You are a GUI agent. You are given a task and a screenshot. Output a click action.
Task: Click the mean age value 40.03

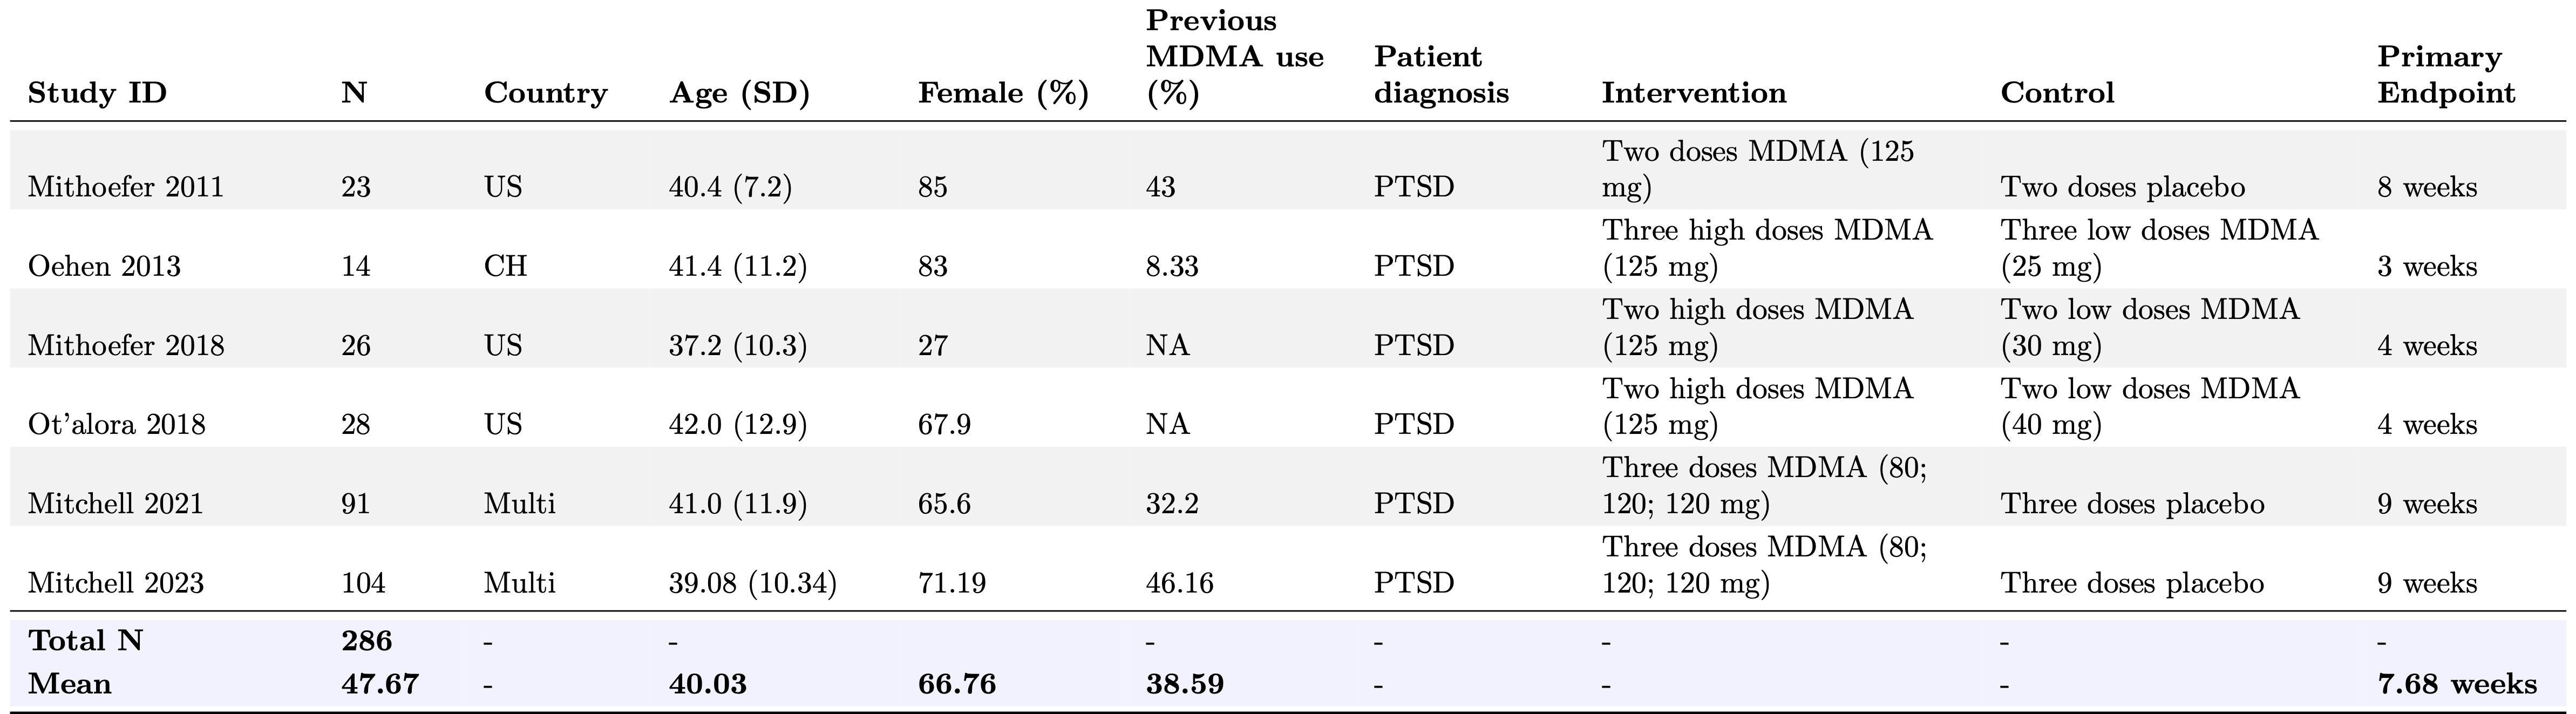(x=707, y=684)
